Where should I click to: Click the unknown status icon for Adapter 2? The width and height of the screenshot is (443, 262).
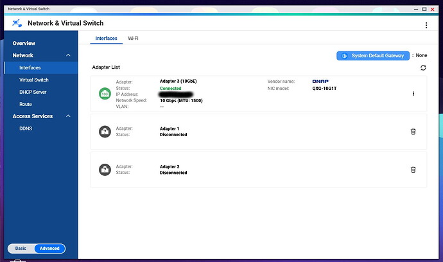(x=105, y=170)
